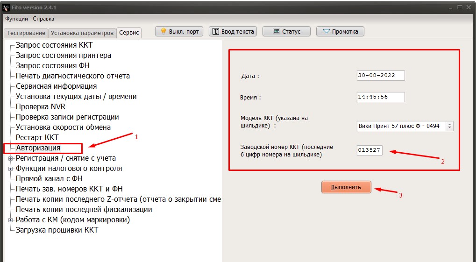Image resolution: width=476 pixels, height=262 pixels.
Task: Expand Работа с КМ node
Action: (x=11, y=220)
